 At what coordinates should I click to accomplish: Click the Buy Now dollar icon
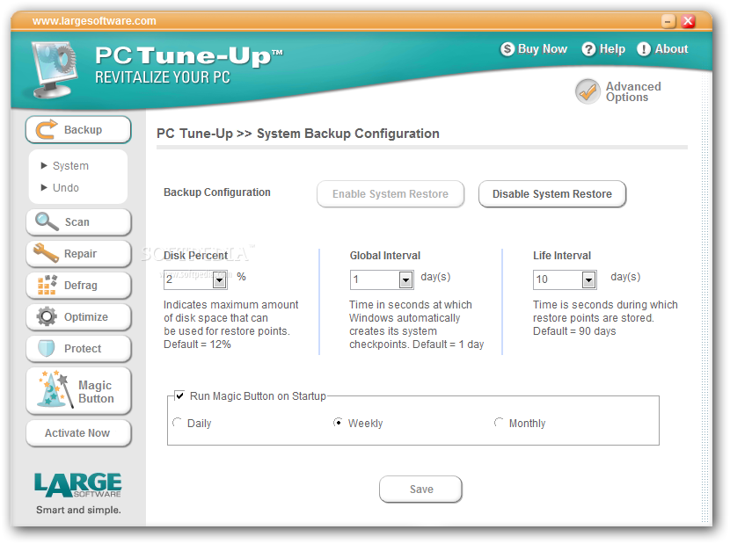pyautogui.click(x=507, y=49)
